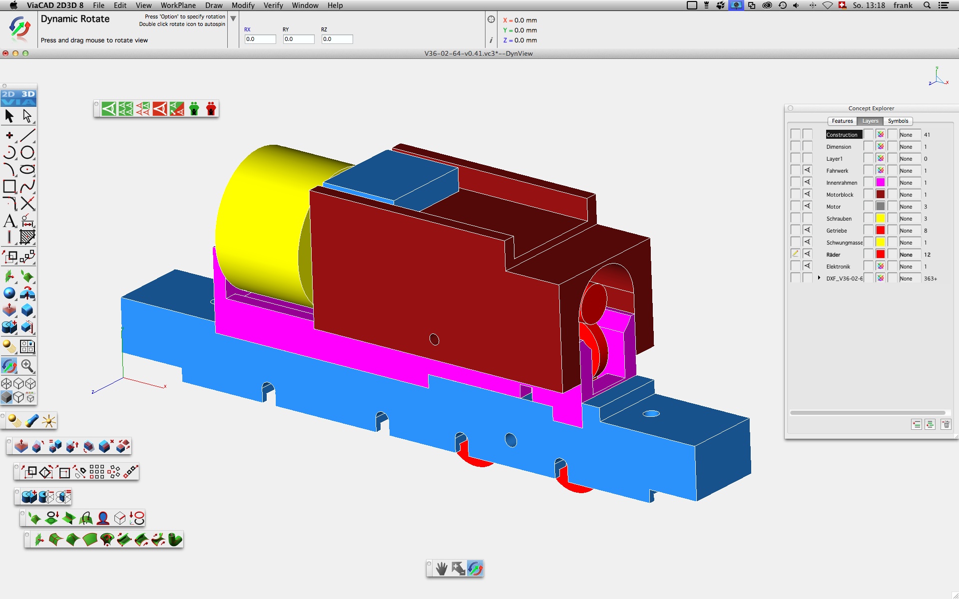Open the Modify menu

243,5
